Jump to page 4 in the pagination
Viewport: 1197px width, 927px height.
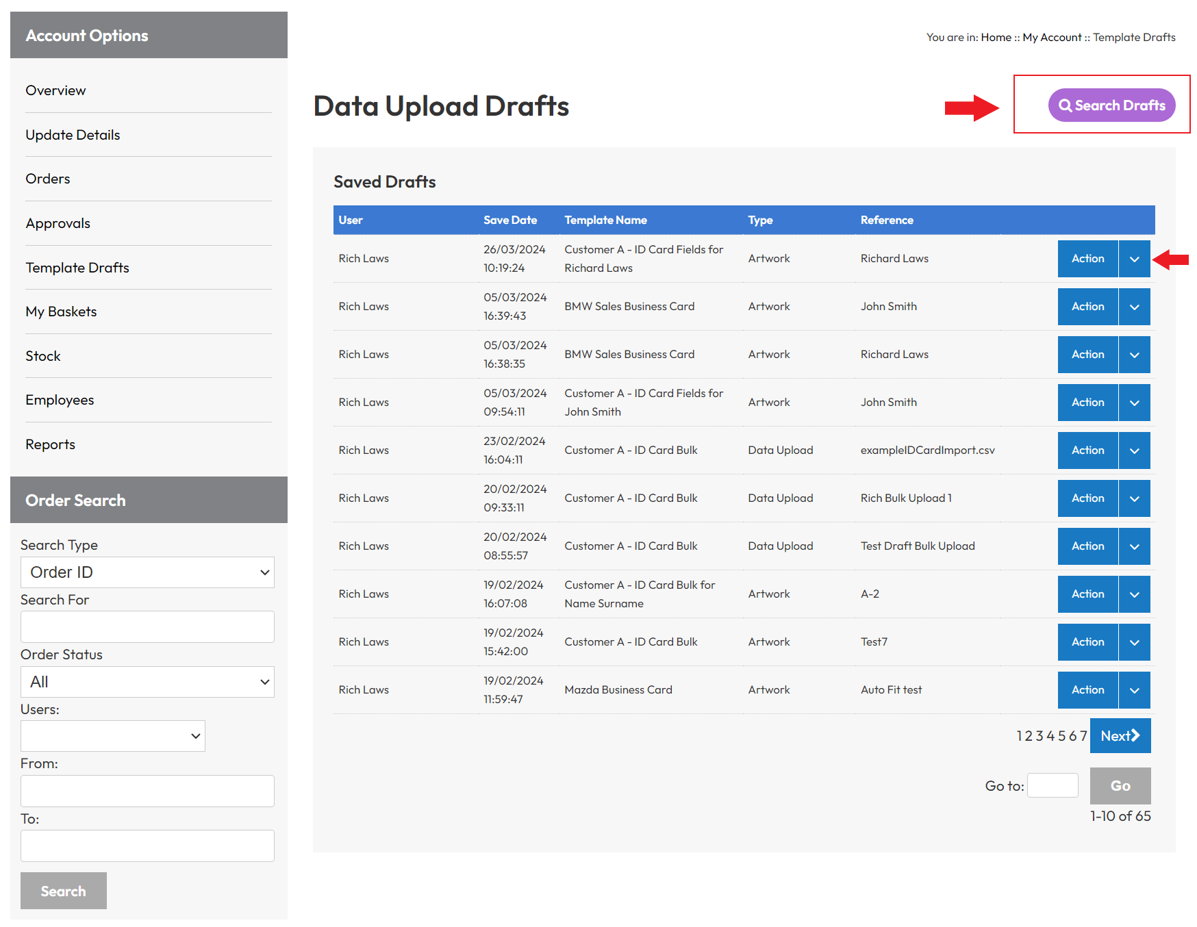pyautogui.click(x=1050, y=736)
